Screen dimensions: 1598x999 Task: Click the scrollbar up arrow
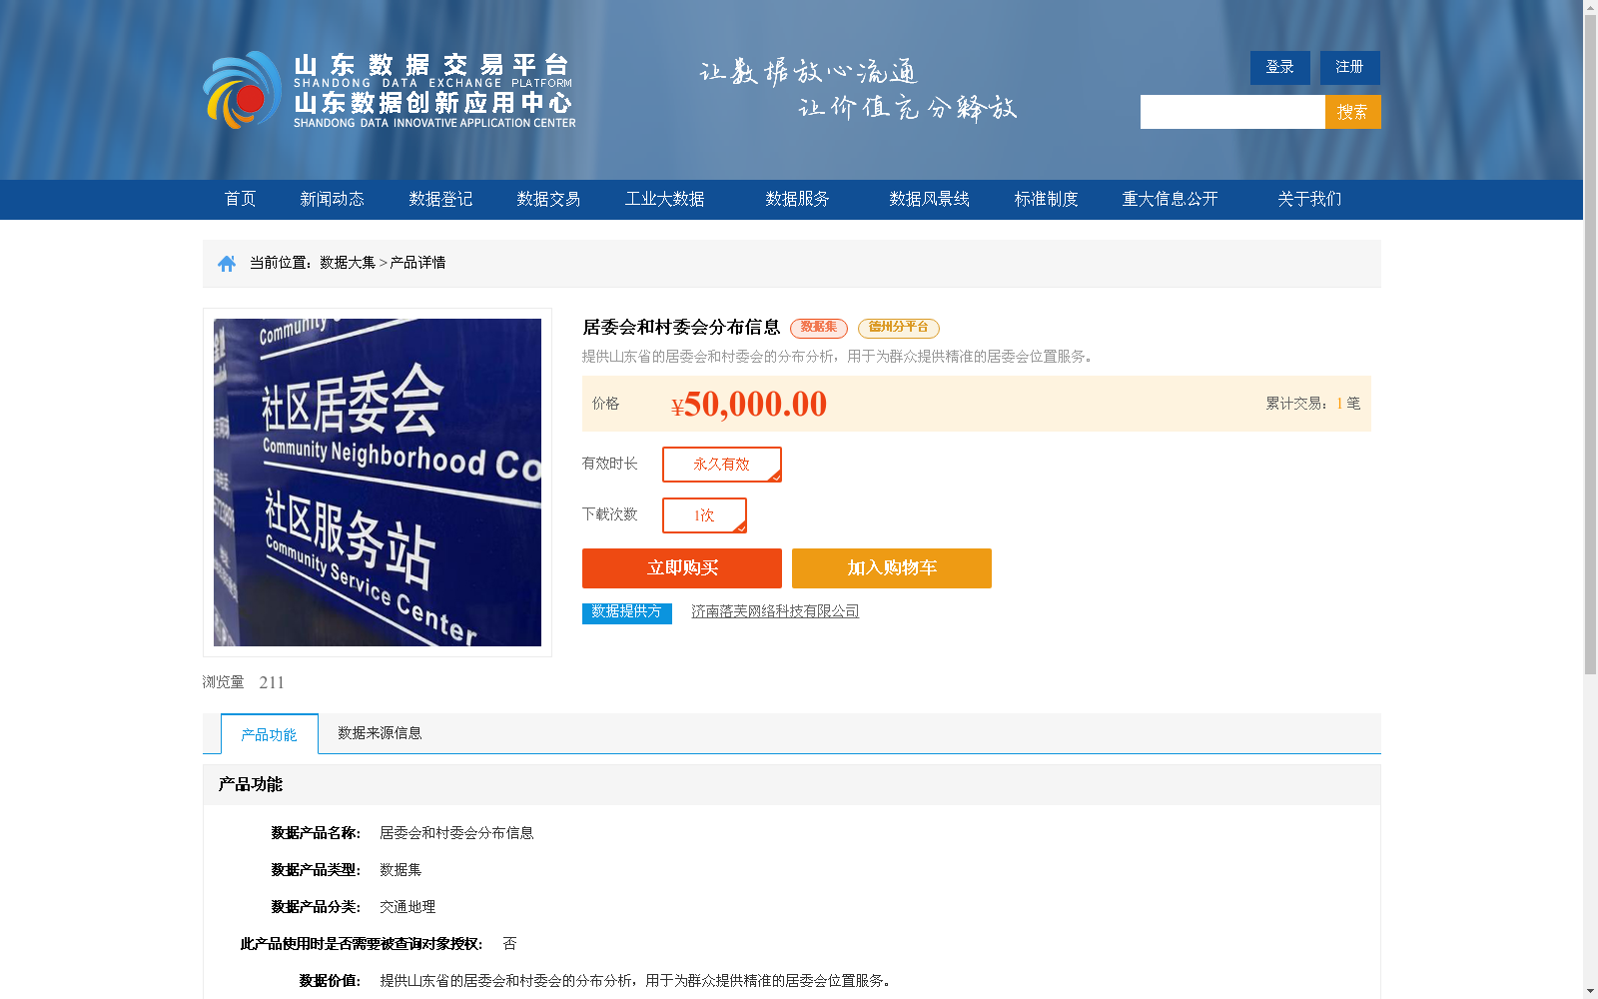1590,7
